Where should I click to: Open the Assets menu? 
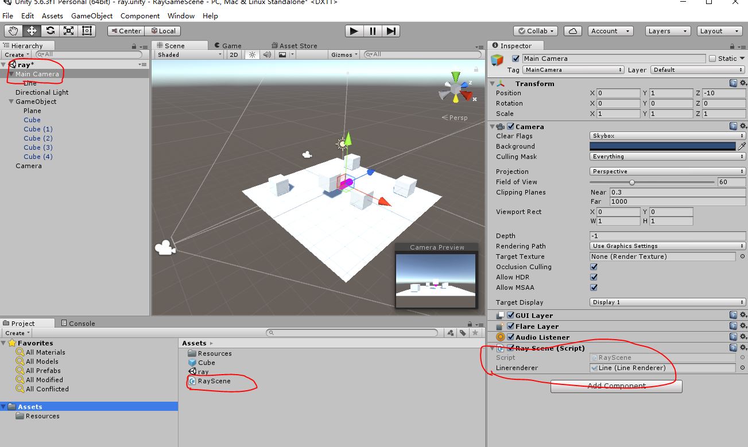[x=52, y=15]
